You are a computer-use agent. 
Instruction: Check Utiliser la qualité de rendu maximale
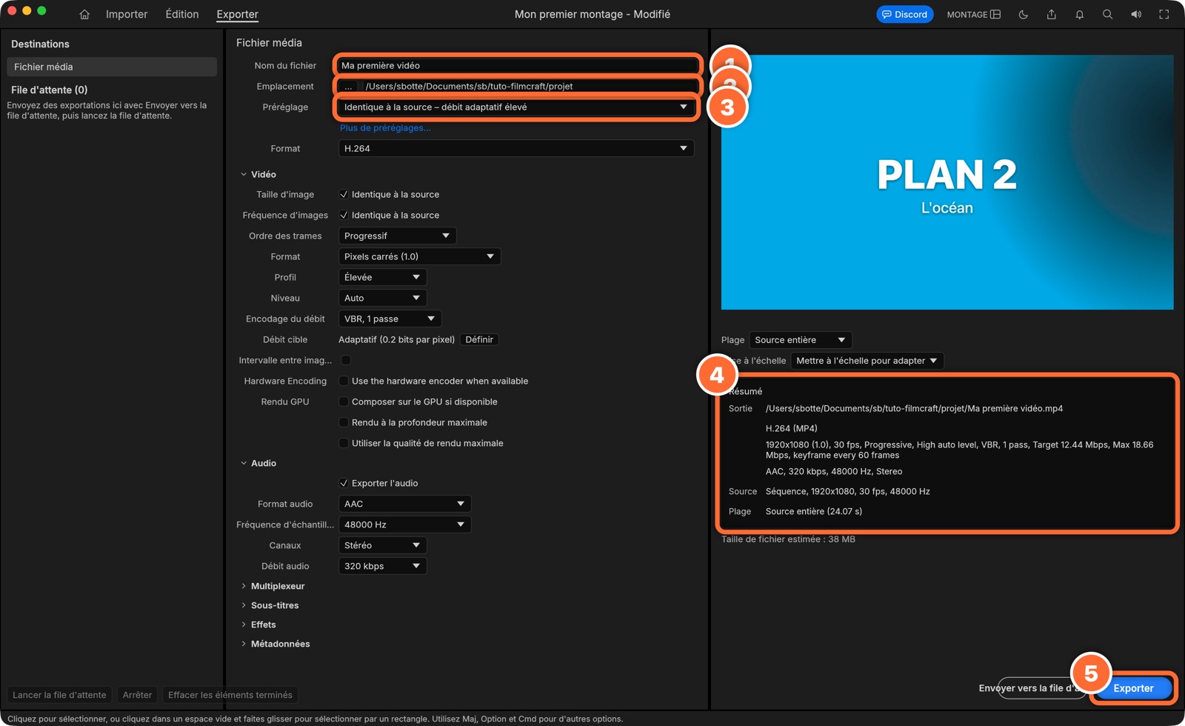344,443
